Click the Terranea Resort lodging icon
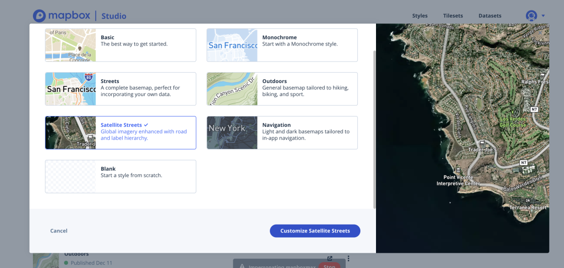 pos(528,201)
